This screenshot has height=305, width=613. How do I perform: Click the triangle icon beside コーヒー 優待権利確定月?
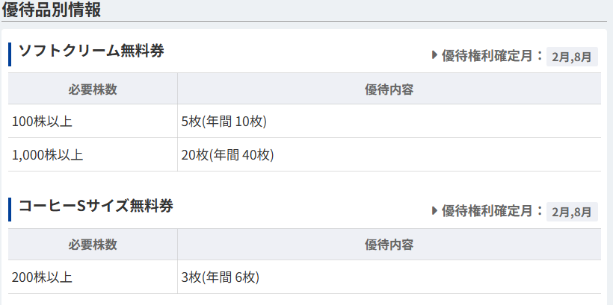434,210
